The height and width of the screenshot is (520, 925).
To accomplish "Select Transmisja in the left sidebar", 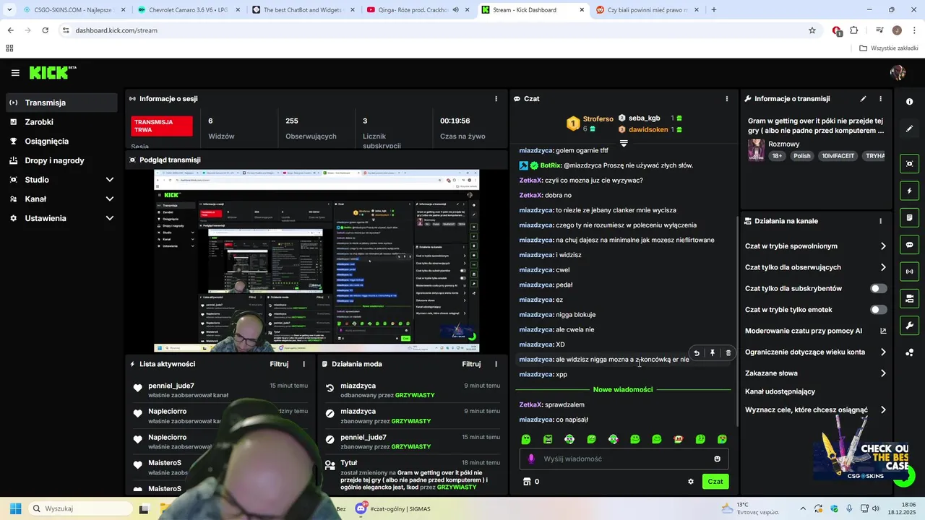I will pos(61,103).
